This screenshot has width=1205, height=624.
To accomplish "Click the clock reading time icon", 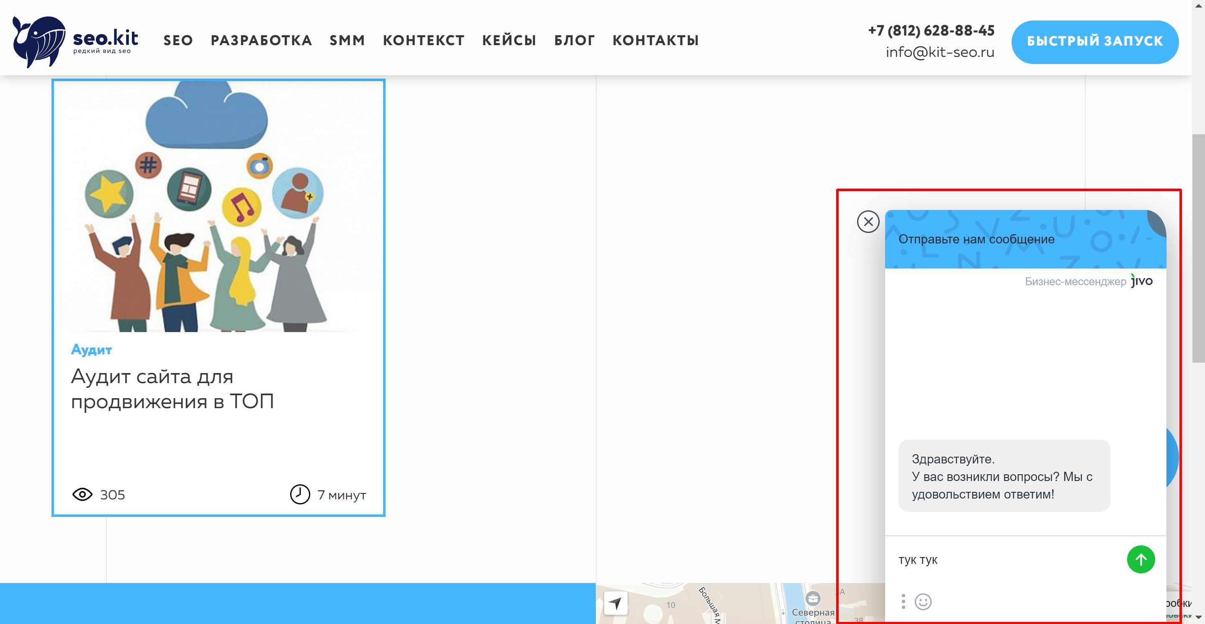I will (300, 494).
